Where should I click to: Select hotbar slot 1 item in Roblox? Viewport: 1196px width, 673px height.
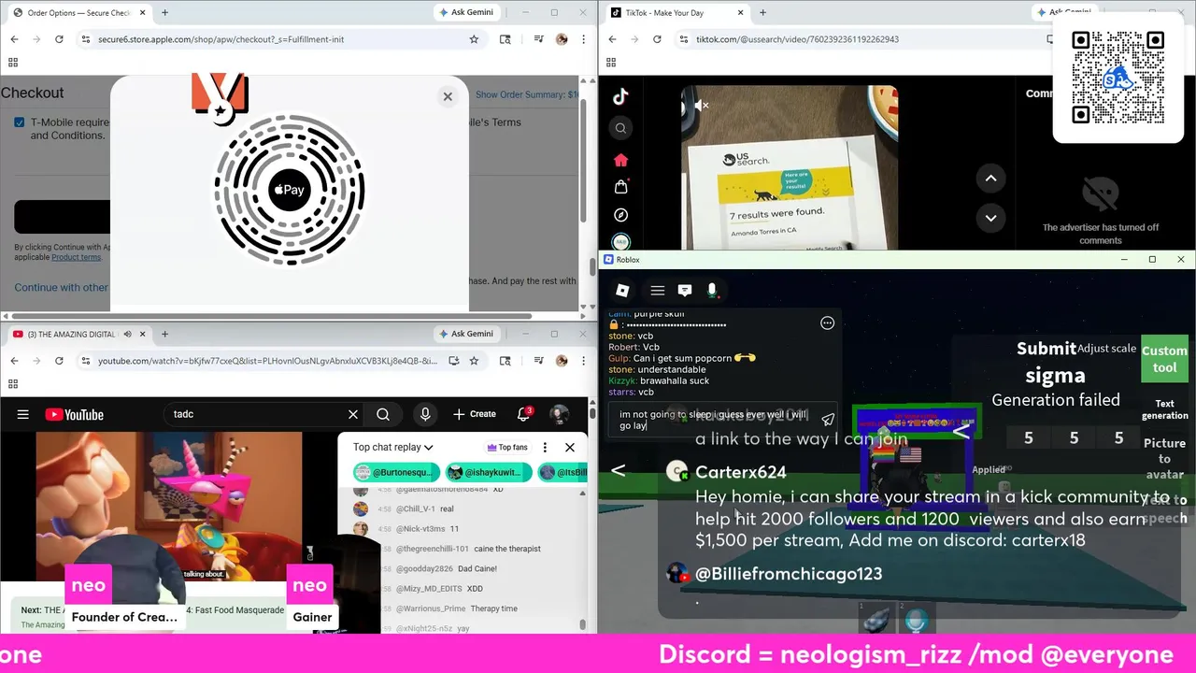pyautogui.click(x=878, y=619)
